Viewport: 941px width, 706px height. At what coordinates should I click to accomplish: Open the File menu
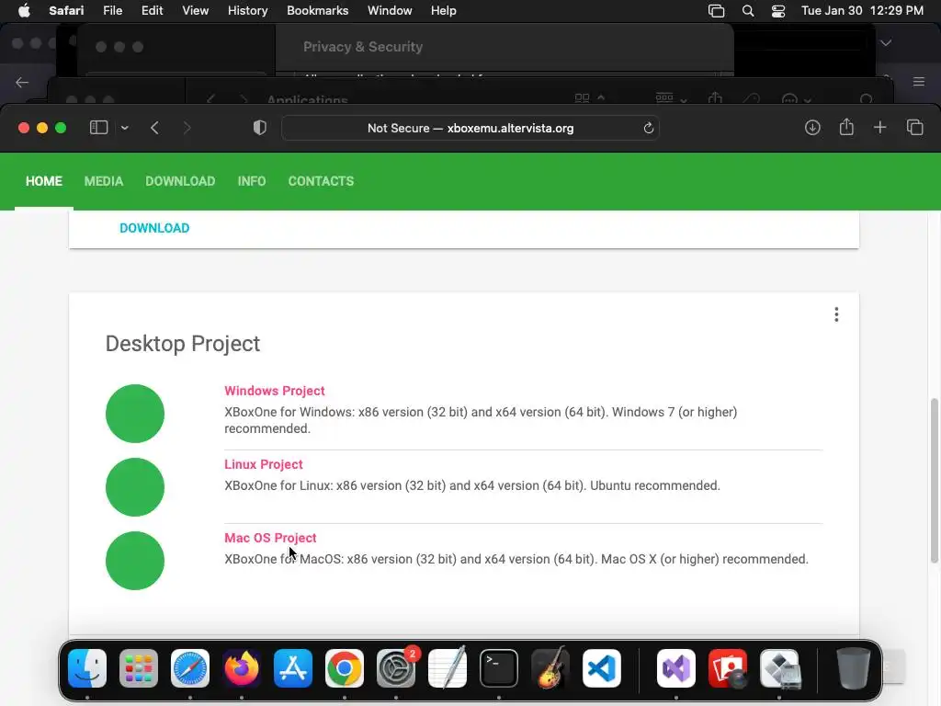point(112,11)
